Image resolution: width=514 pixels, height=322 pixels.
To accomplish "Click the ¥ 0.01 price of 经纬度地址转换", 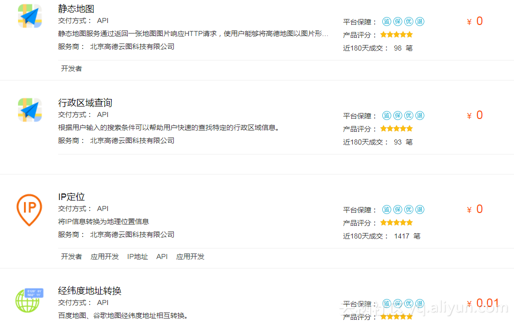I will pos(483,303).
